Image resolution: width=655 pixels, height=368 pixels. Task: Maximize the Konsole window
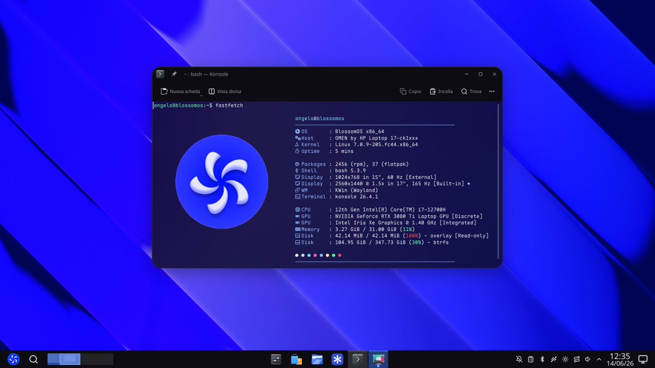point(480,74)
